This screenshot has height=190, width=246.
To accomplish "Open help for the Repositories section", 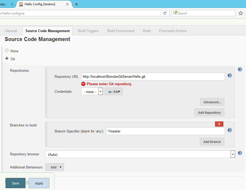I will tap(240, 69).
